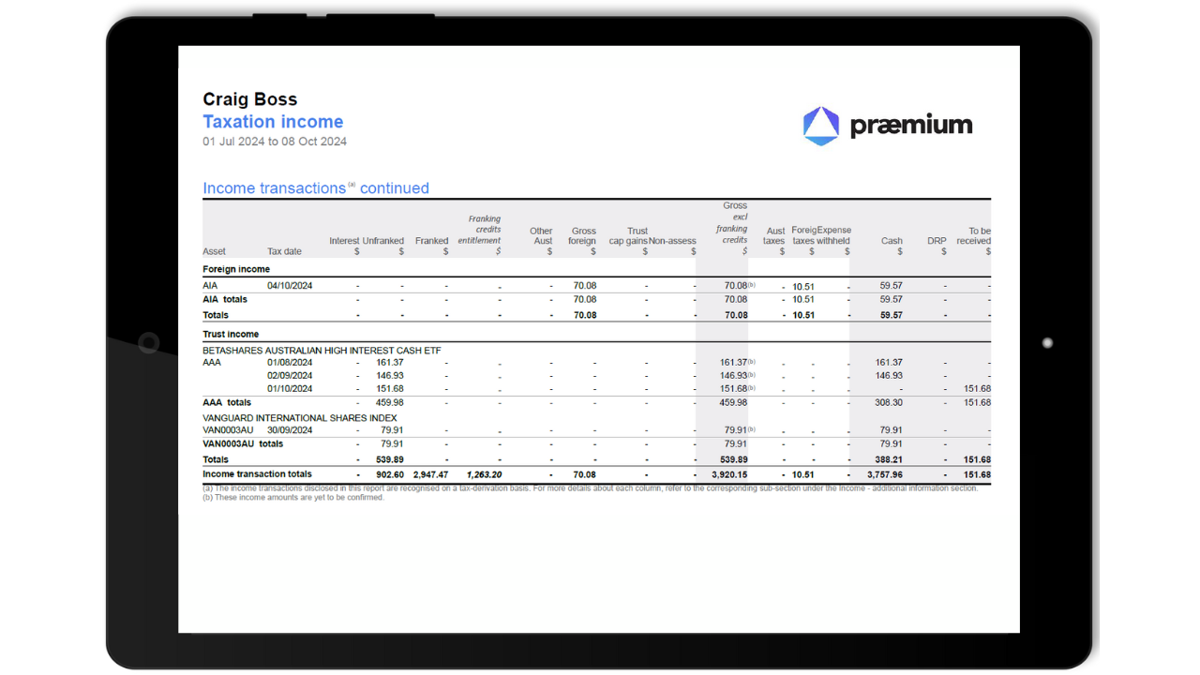This screenshot has height=675, width=1200.
Task: Tap the tablet's front camera dot
Action: click(x=1047, y=343)
